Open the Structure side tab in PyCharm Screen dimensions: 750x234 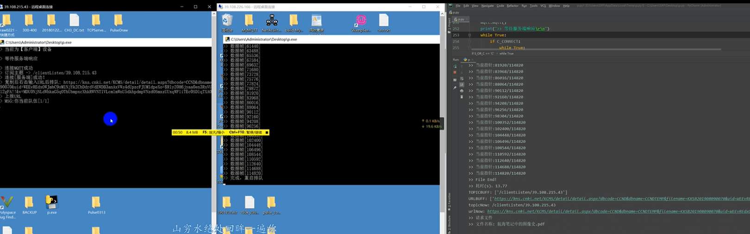click(x=449, y=223)
